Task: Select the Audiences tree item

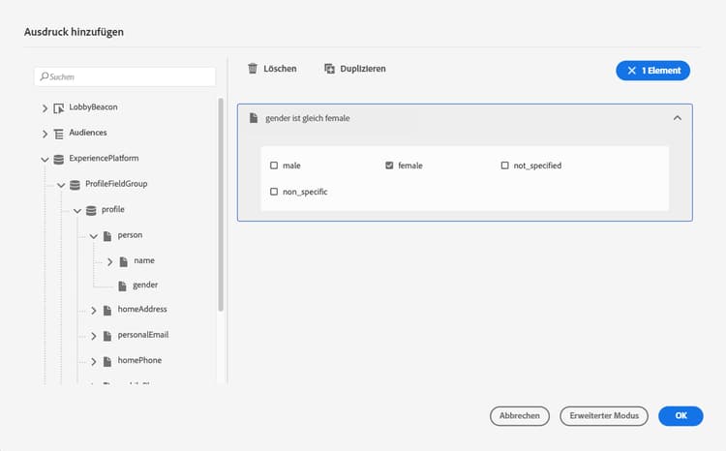Action: (88, 133)
